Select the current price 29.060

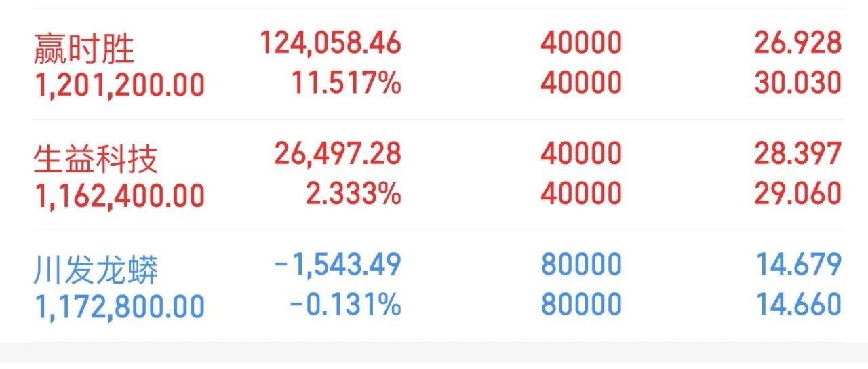point(798,194)
